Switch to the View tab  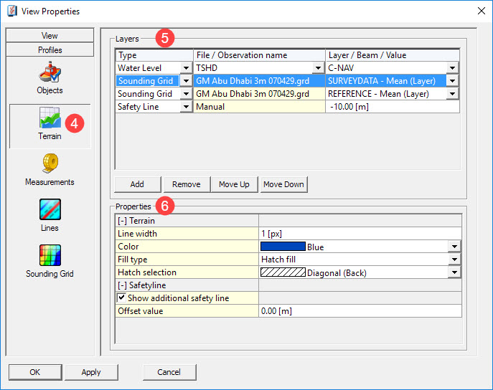[x=50, y=35]
